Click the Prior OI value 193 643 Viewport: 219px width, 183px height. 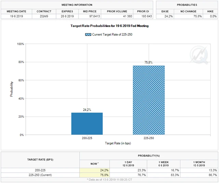tap(141, 16)
